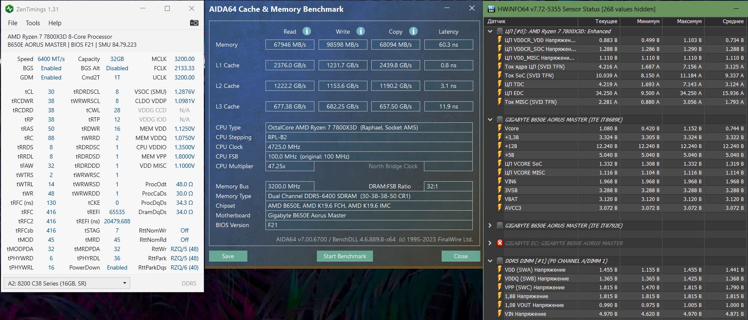
Task: Click the chip icon for DDR5 DIMM [#1]
Action: coord(500,261)
